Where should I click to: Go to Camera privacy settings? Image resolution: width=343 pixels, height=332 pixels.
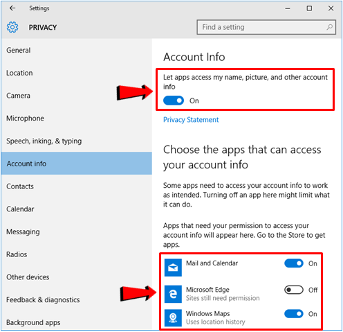pyautogui.click(x=77, y=96)
